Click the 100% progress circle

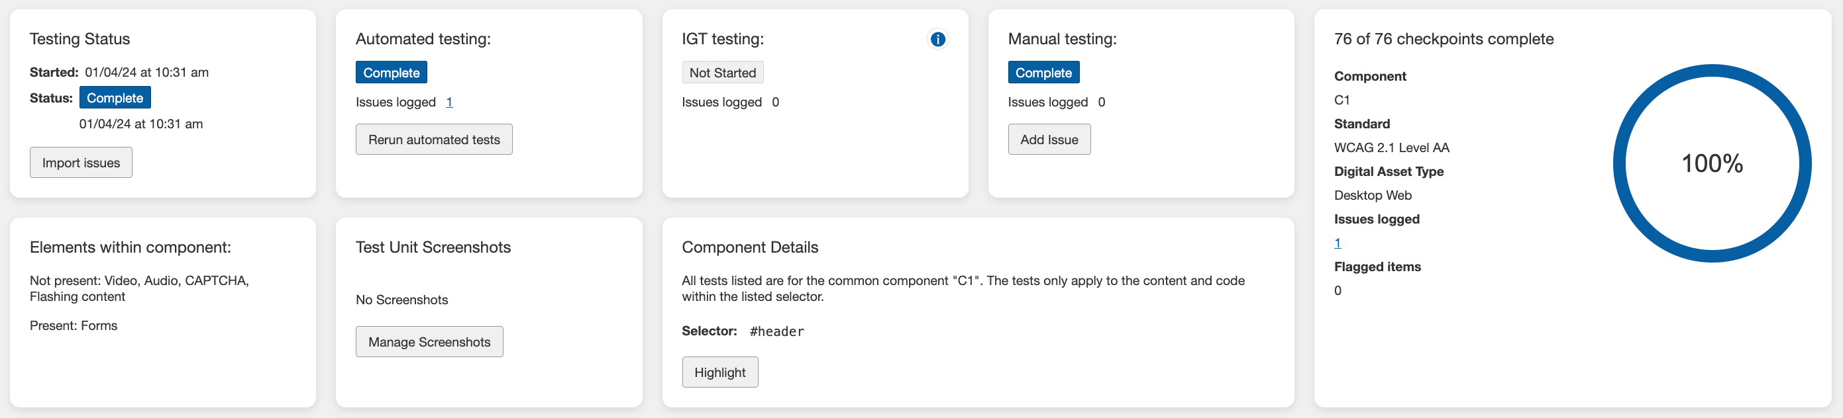click(1711, 163)
